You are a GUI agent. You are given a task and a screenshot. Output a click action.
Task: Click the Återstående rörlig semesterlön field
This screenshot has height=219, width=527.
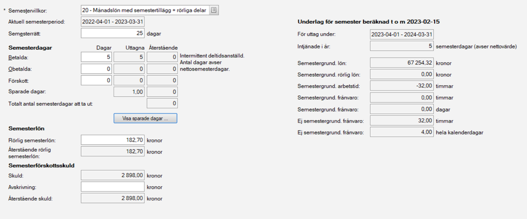pos(112,152)
